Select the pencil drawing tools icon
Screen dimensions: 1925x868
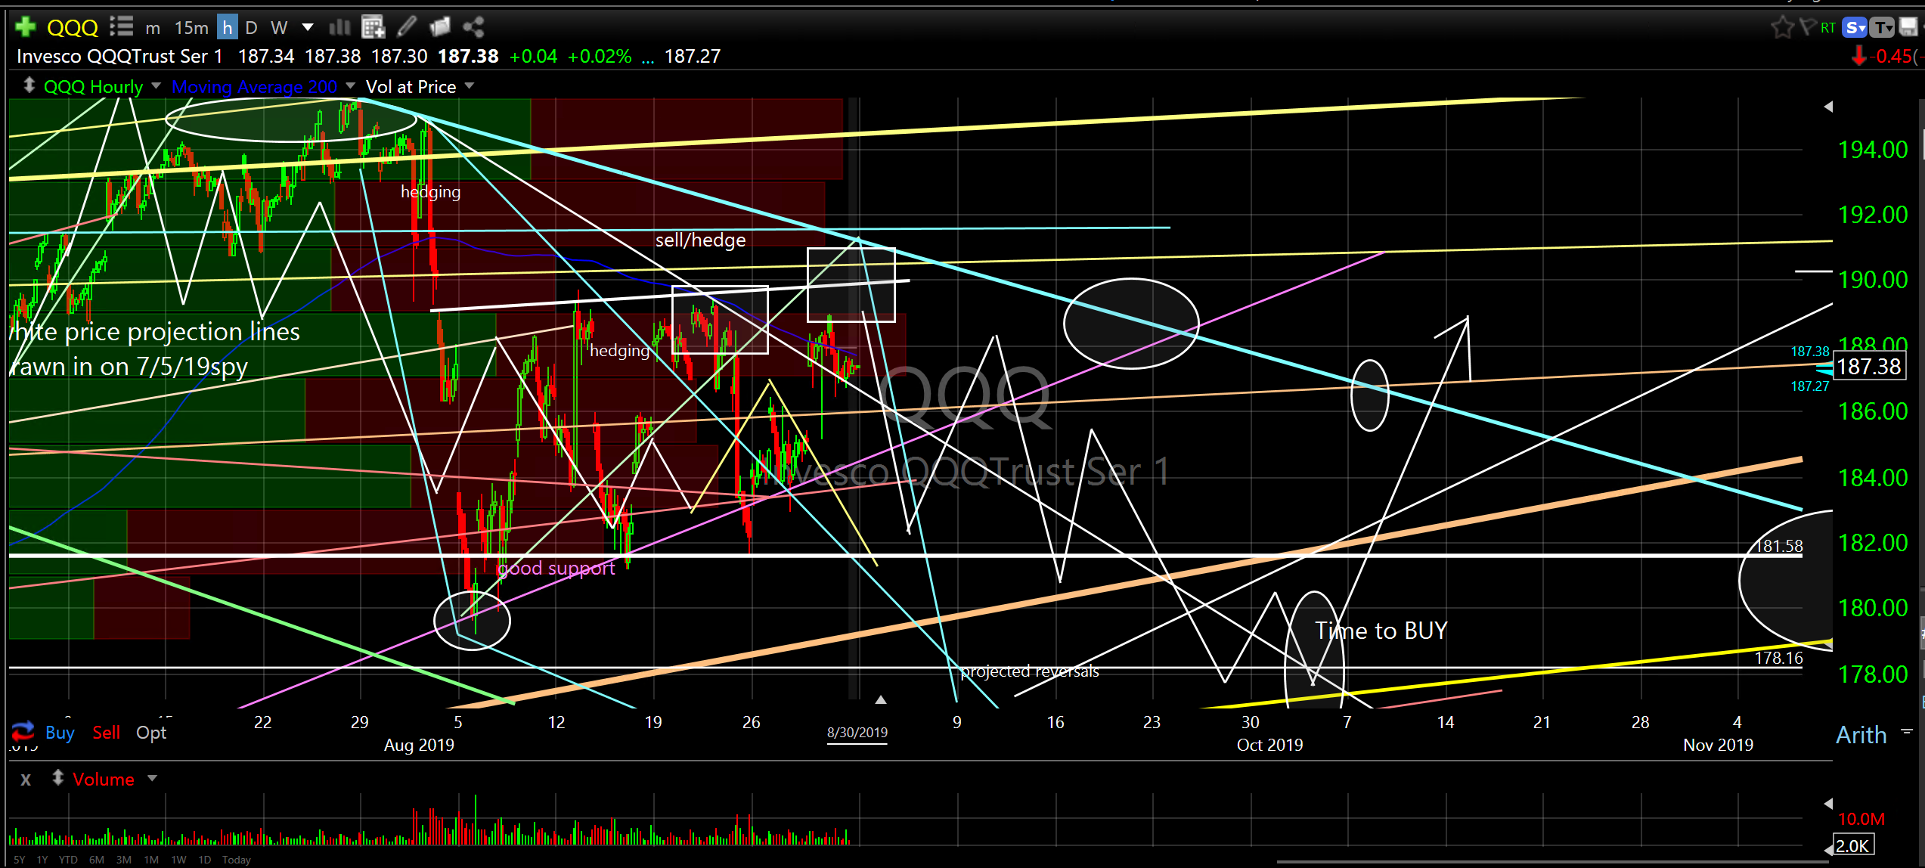coord(407,27)
